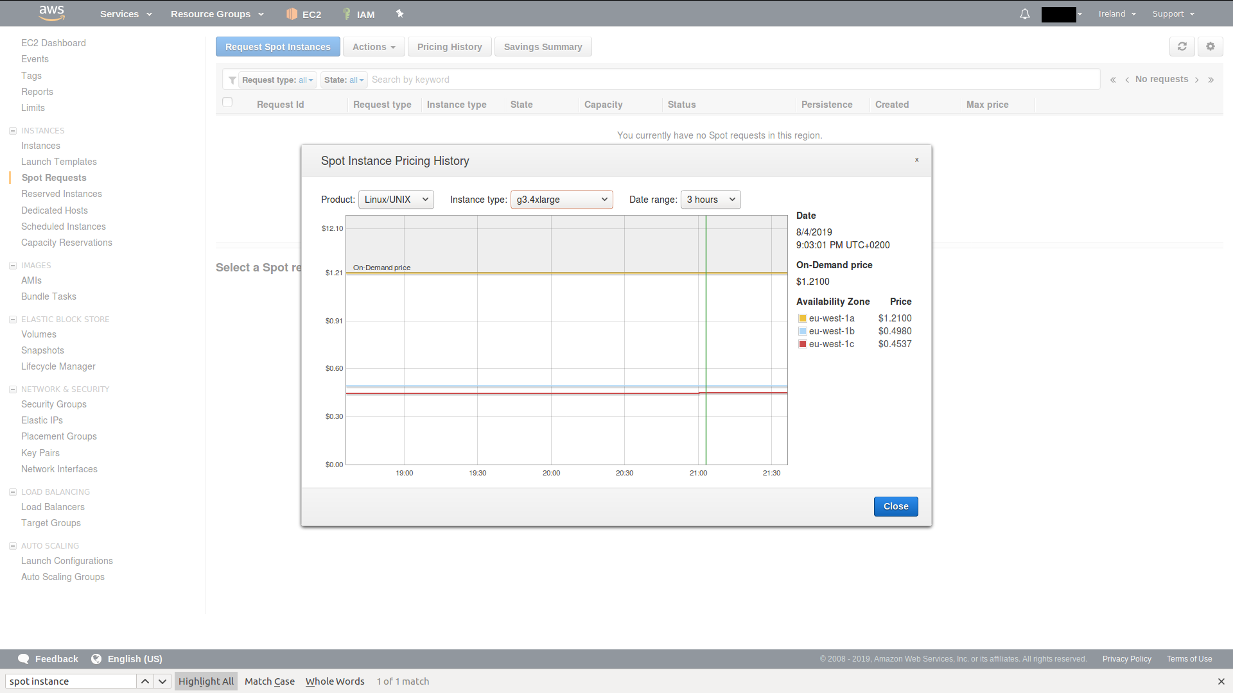Open the Date range 3 hours dropdown
This screenshot has height=693, width=1233.
[x=711, y=200]
